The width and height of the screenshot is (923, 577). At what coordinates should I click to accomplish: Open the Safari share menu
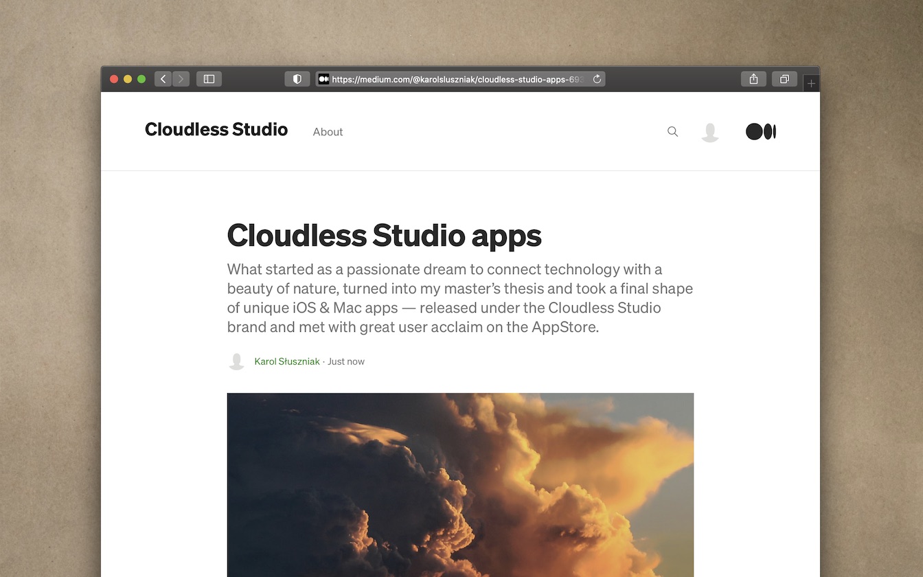pos(753,79)
